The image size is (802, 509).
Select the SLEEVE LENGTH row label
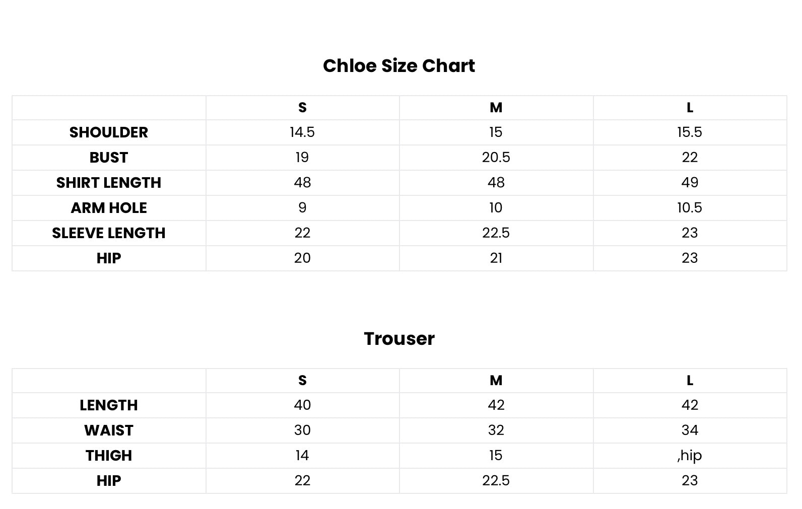(x=109, y=233)
